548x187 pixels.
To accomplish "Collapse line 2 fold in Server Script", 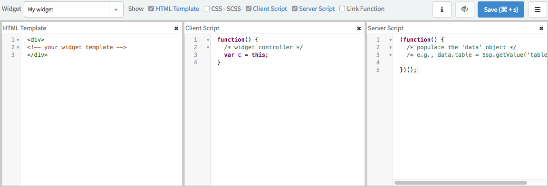I will coord(390,48).
